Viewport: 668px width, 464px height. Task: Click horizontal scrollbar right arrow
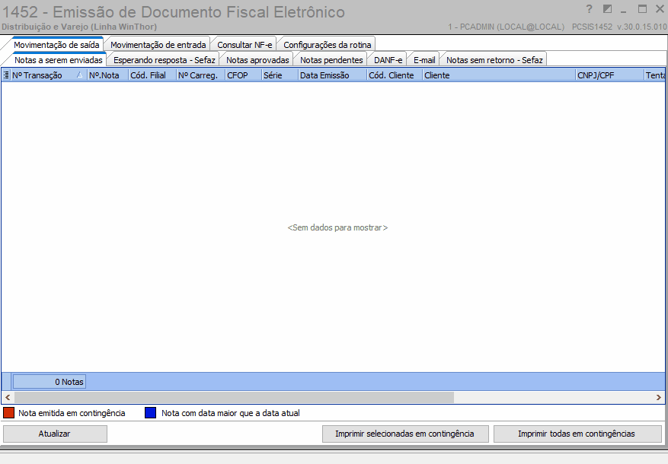click(659, 397)
